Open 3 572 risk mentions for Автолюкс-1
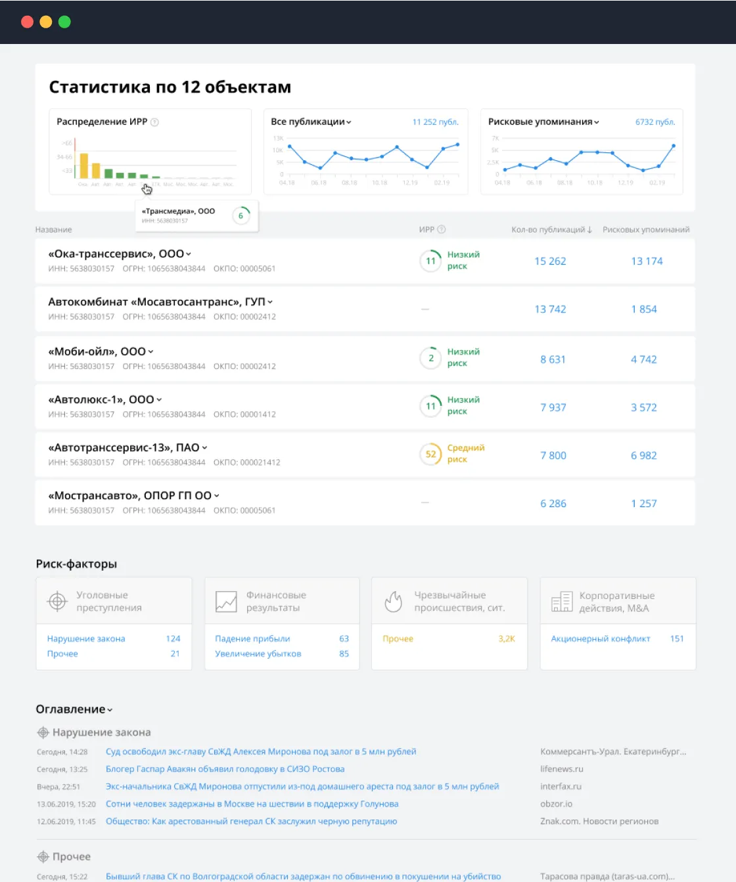 click(644, 407)
